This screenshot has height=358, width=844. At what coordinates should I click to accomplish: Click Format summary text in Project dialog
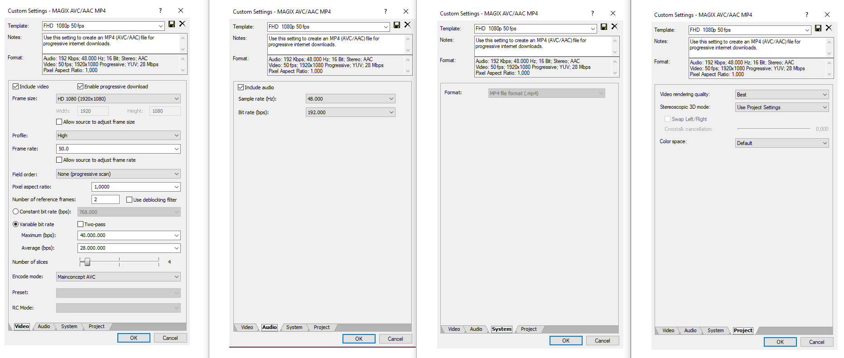coord(748,68)
